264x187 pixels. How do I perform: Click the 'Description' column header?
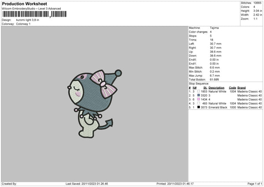click(x=216, y=88)
